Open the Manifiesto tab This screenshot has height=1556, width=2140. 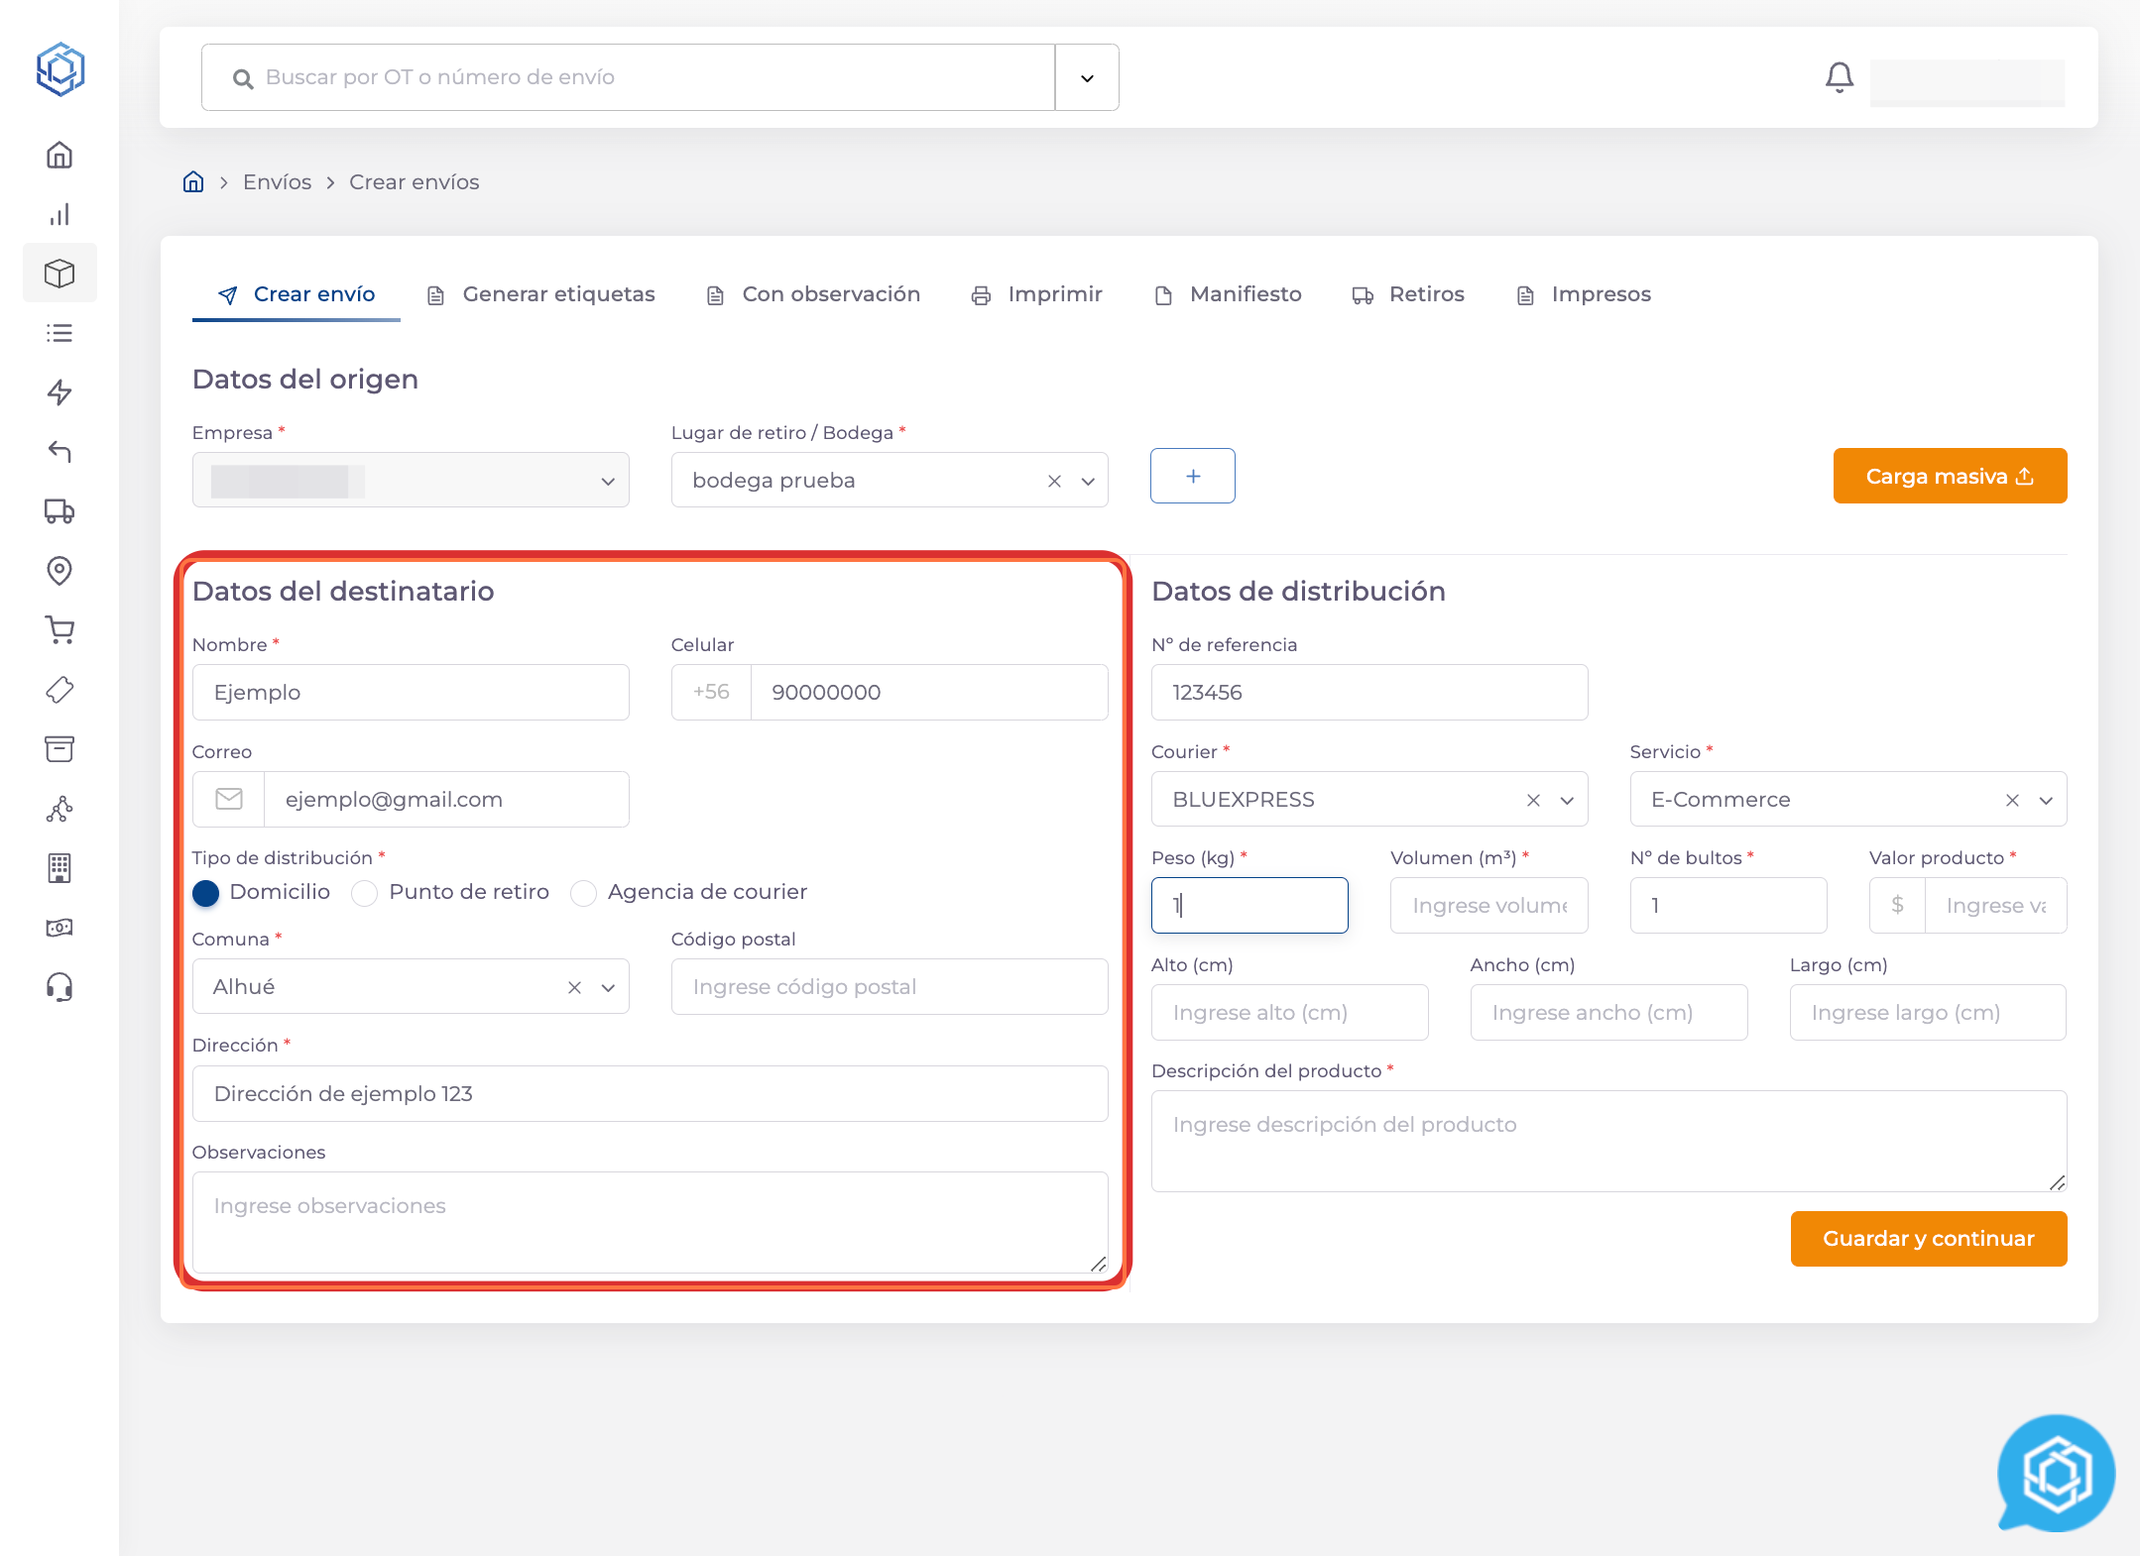(1228, 294)
